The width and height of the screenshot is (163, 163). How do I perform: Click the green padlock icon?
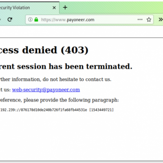pos(36,20)
